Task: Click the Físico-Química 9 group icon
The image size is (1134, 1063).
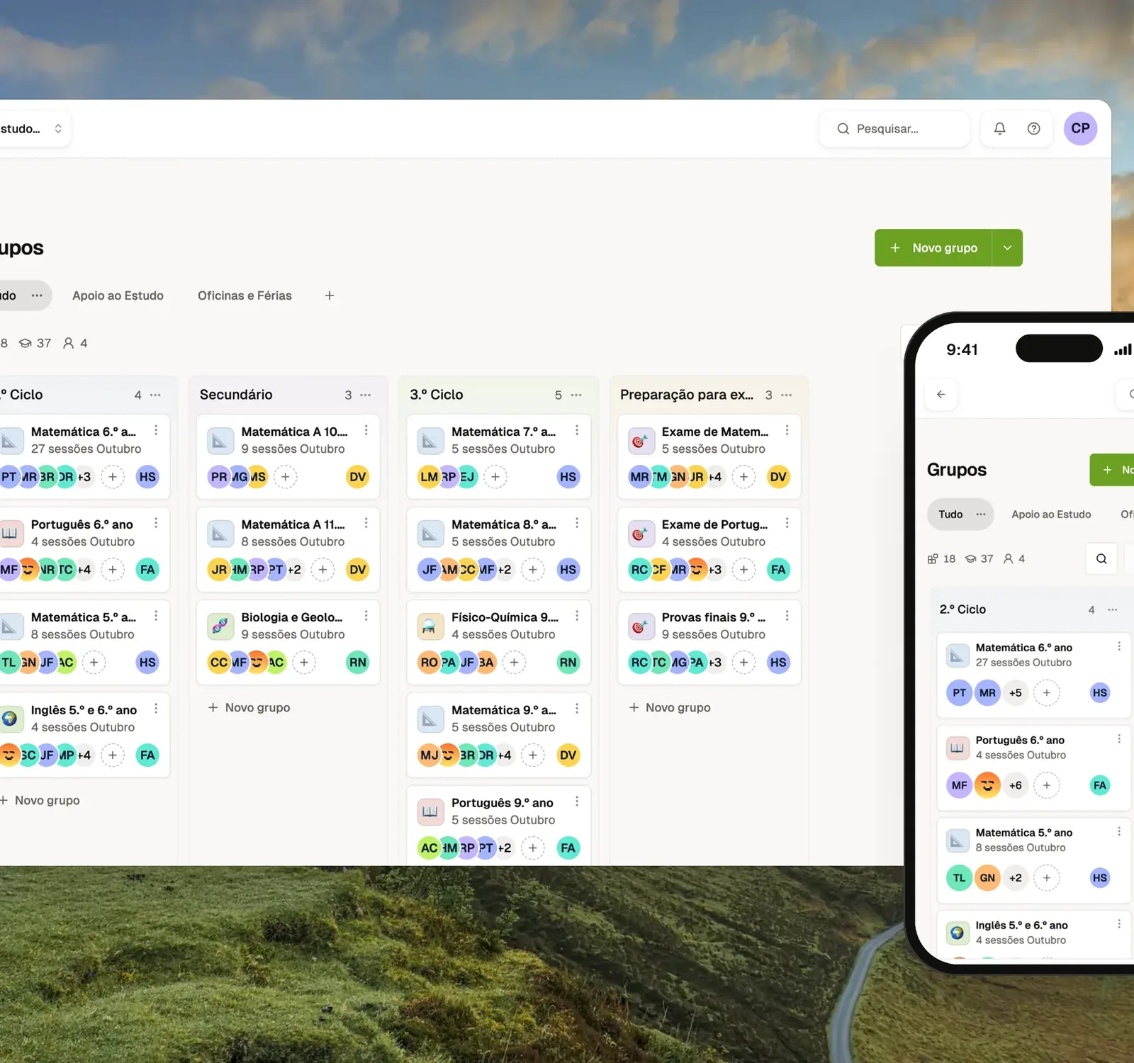Action: [x=430, y=626]
